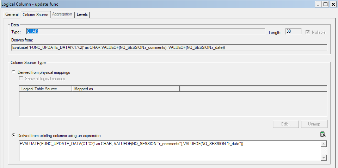Open the Levels tab
Screen dimensions: 338x168
point(82,14)
